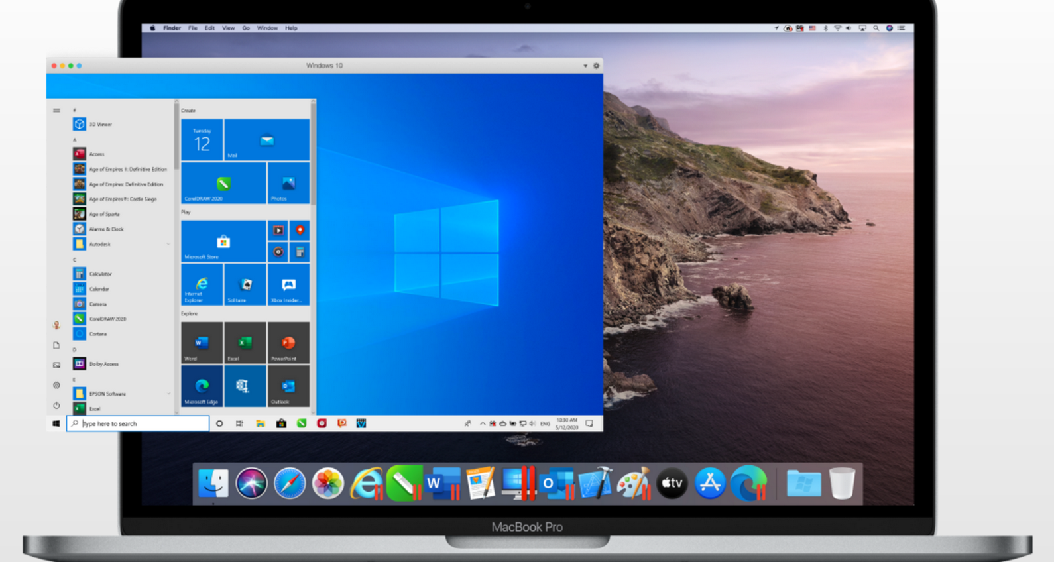Image resolution: width=1054 pixels, height=562 pixels.
Task: Open the Edit menu
Action: (x=209, y=28)
